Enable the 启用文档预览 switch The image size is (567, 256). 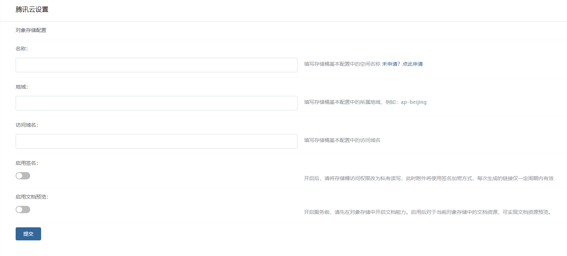pos(23,210)
